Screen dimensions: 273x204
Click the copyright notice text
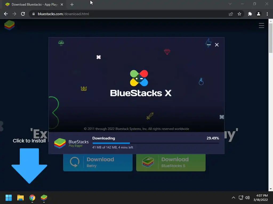pyautogui.click(x=136, y=129)
